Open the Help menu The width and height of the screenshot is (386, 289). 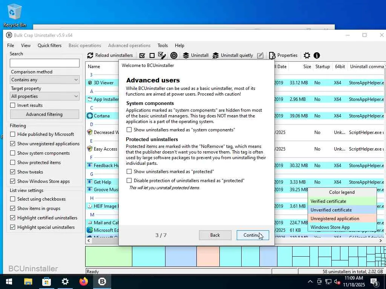click(179, 46)
